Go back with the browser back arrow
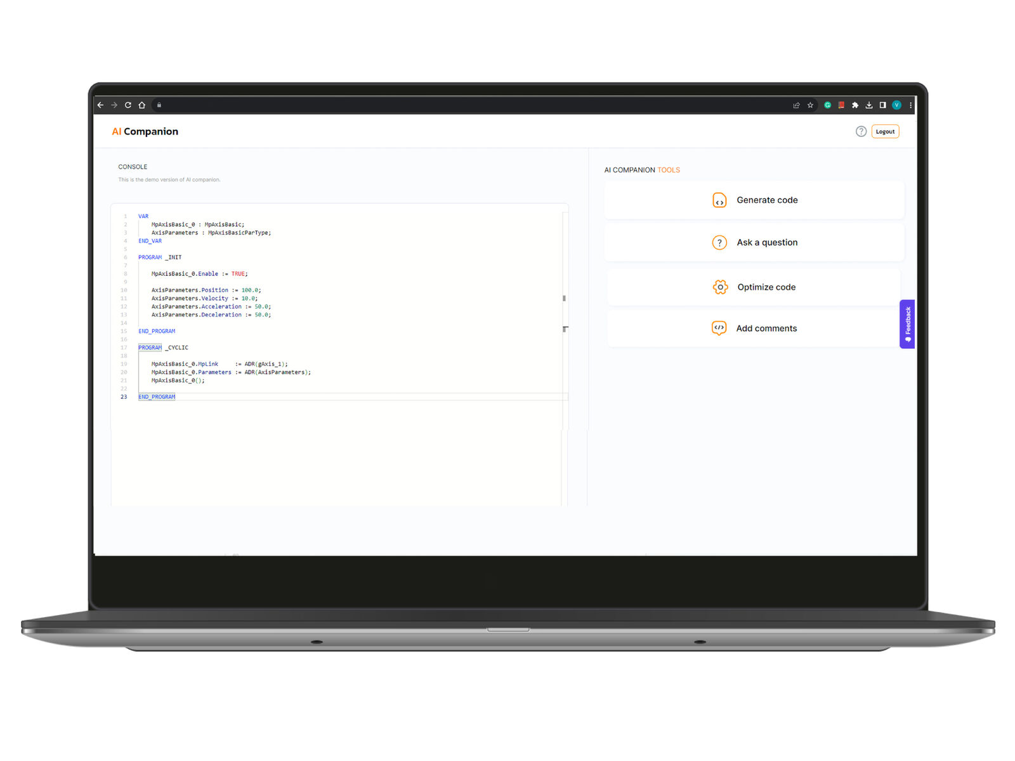This screenshot has width=1015, height=761. click(101, 105)
